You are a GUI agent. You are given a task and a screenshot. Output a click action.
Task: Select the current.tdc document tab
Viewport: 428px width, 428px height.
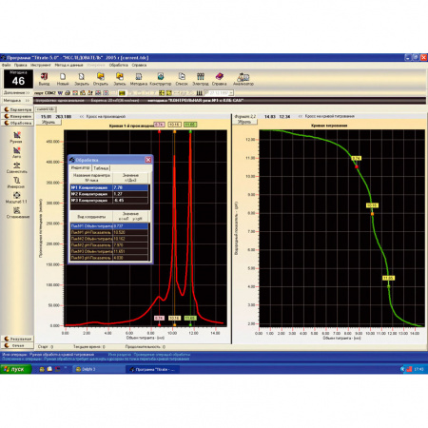[x=46, y=109]
